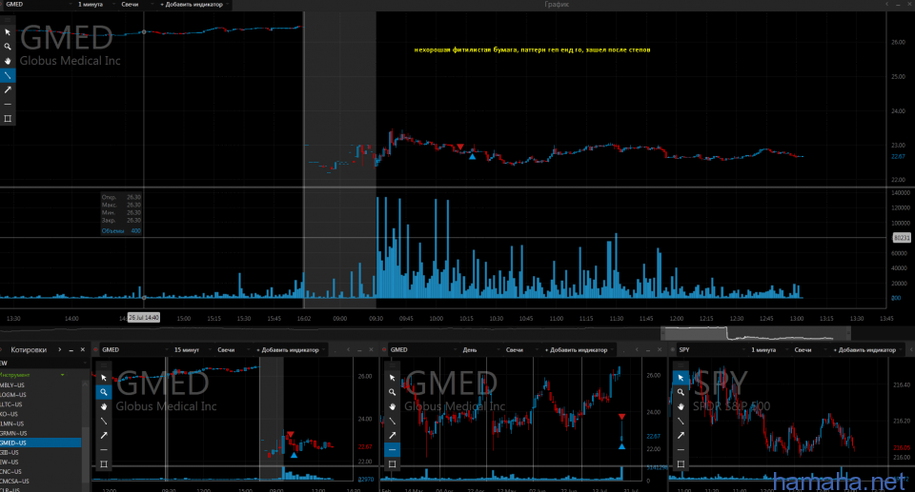The width and height of the screenshot is (915, 492).
Task: Select GRMN-US in the quotes list
Action: 41,433
